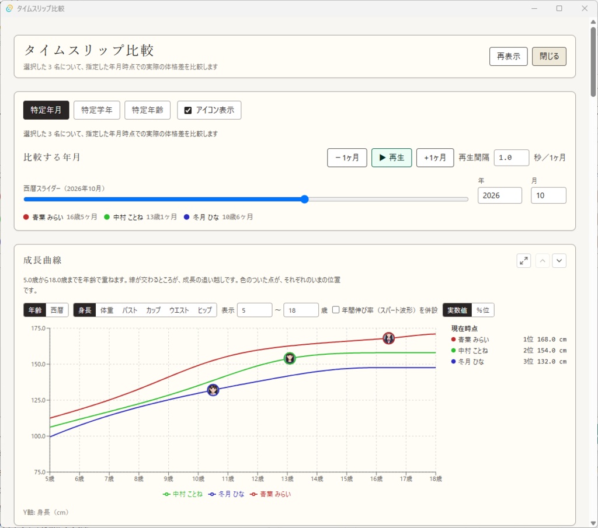This screenshot has width=598, height=528.
Task: Click the start age field showing 5
Action: pyautogui.click(x=255, y=310)
